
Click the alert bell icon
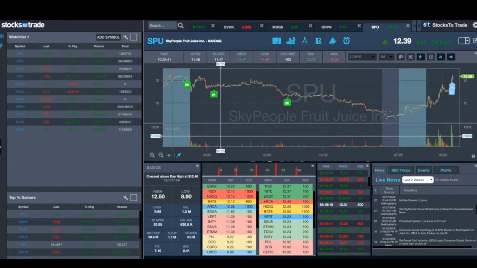[332, 41]
